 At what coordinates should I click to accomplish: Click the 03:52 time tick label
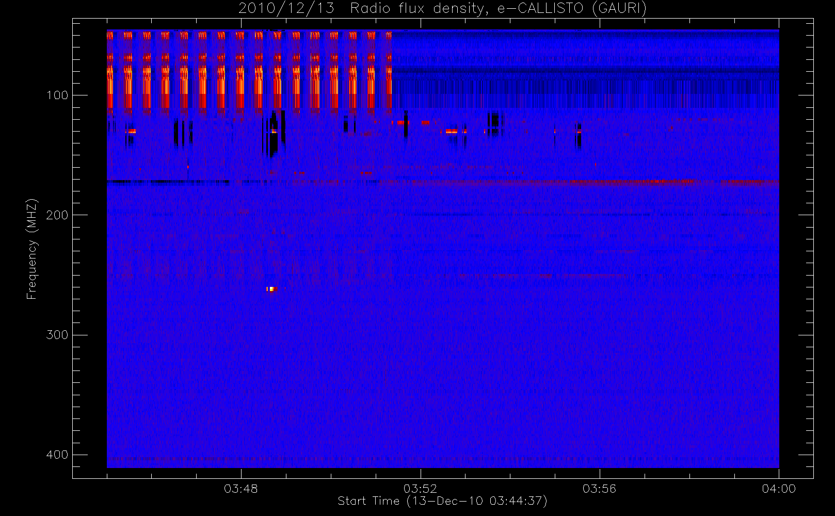tap(420, 489)
